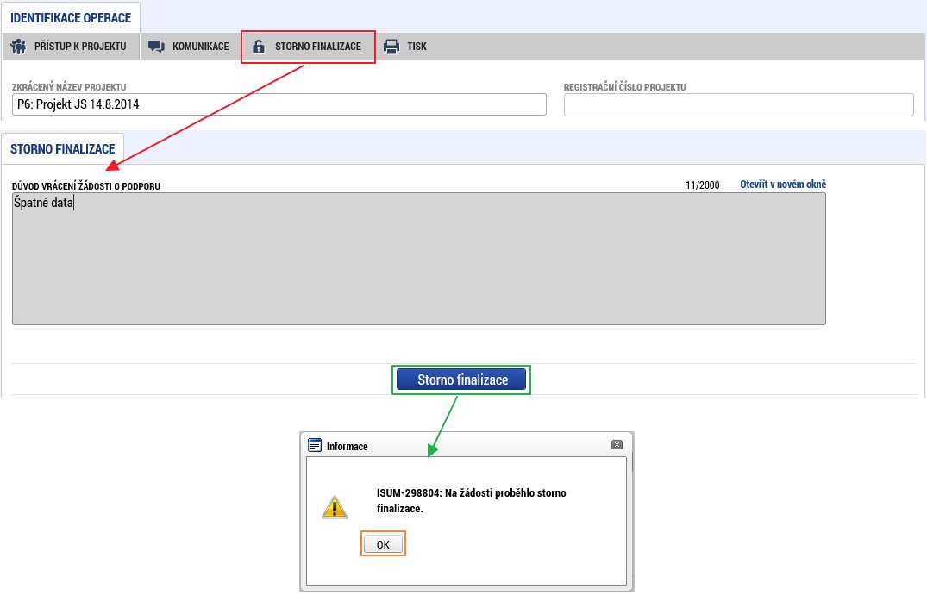Click the Registrační číslo projektu label

(x=625, y=87)
